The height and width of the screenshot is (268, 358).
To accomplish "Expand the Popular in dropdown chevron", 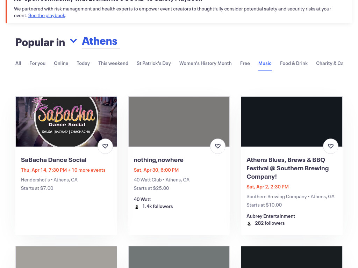I will pos(73,41).
